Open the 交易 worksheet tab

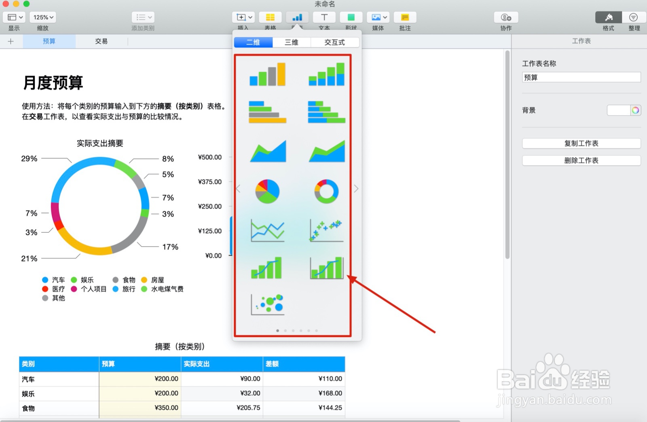(x=101, y=41)
